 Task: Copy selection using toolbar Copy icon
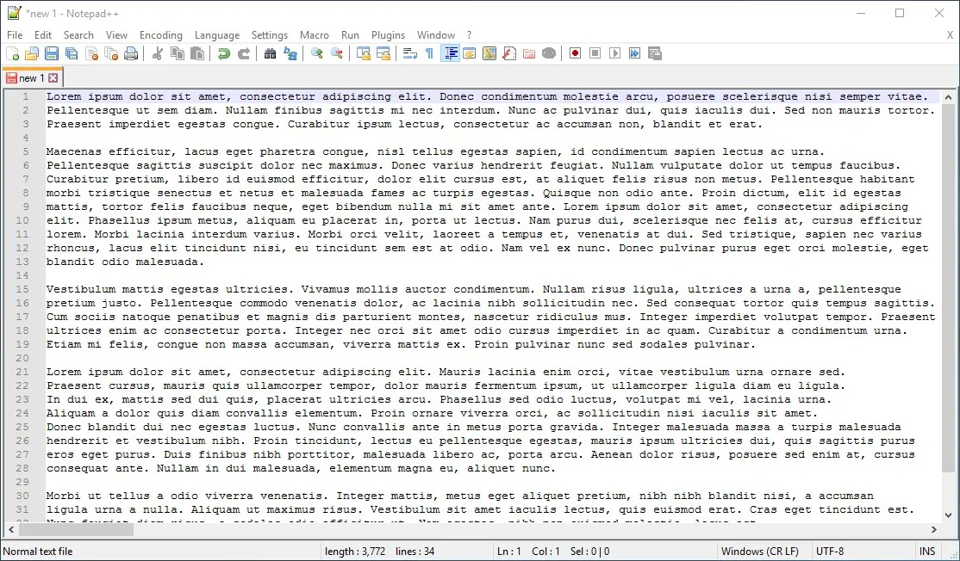coord(178,54)
